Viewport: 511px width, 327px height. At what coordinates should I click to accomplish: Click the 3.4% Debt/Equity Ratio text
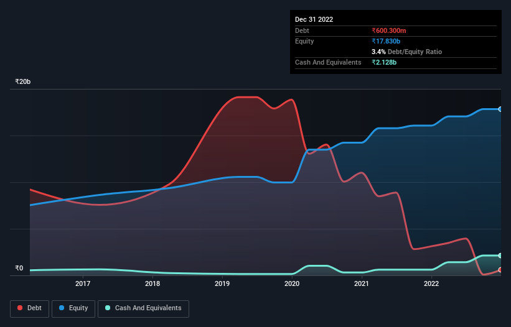click(406, 52)
